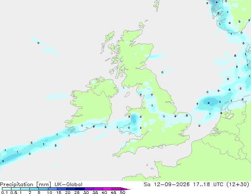251x194 pixels.
Task: Click the Shetland Islands outline at top
Action: 157,6
